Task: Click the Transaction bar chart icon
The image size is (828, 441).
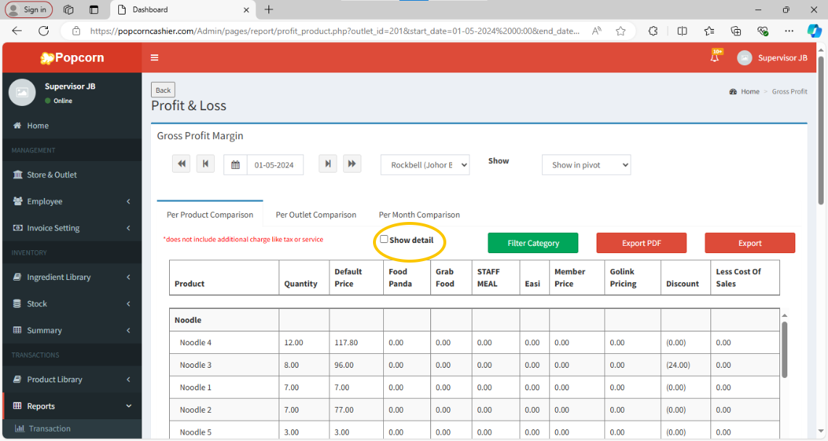Action: point(20,429)
